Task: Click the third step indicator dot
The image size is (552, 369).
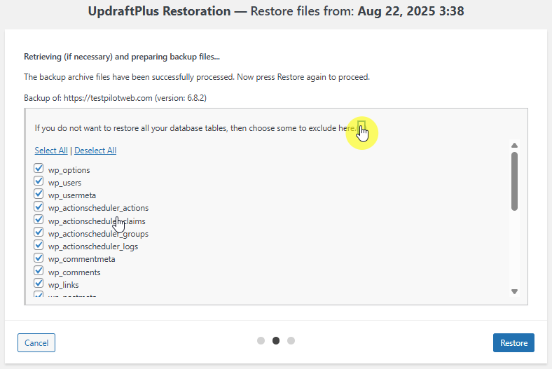Action: 291,341
